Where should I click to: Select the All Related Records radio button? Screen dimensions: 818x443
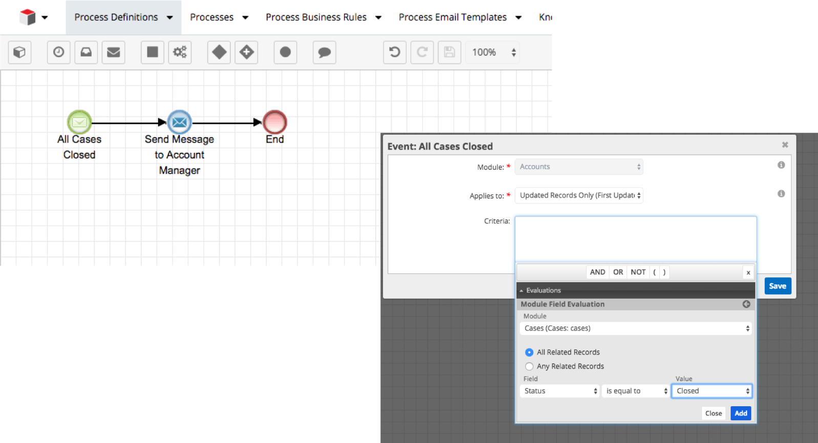(529, 352)
